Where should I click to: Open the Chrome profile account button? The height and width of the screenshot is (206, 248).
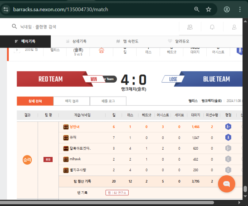(227, 9)
